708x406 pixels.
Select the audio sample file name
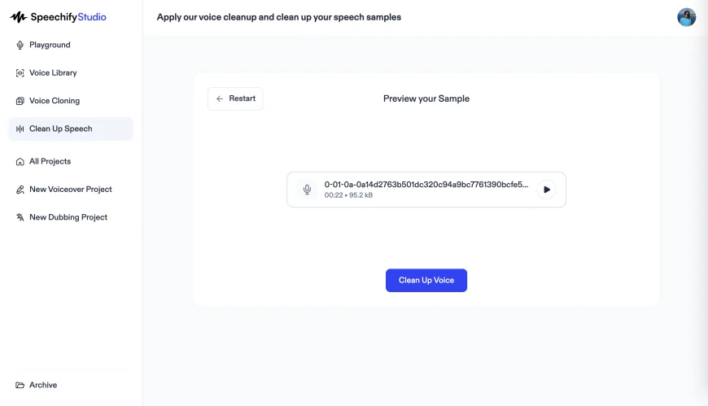pos(426,185)
